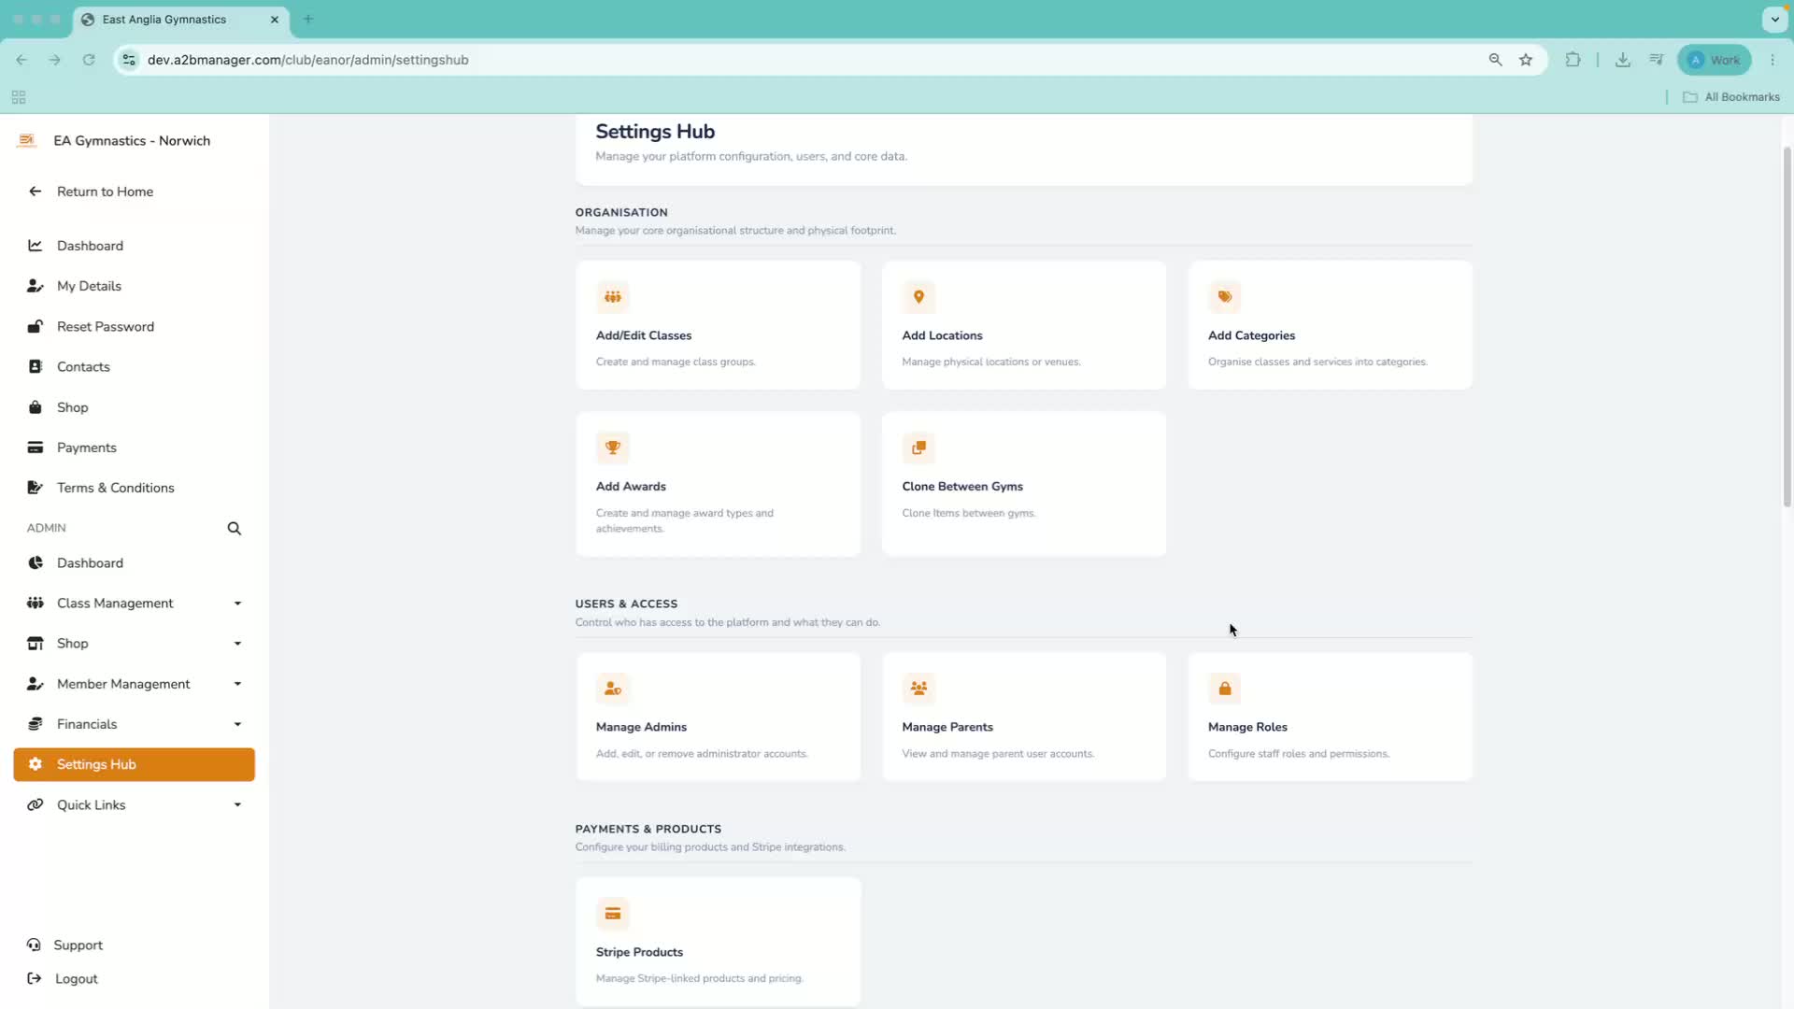Click the Work profile button

[x=1714, y=60]
